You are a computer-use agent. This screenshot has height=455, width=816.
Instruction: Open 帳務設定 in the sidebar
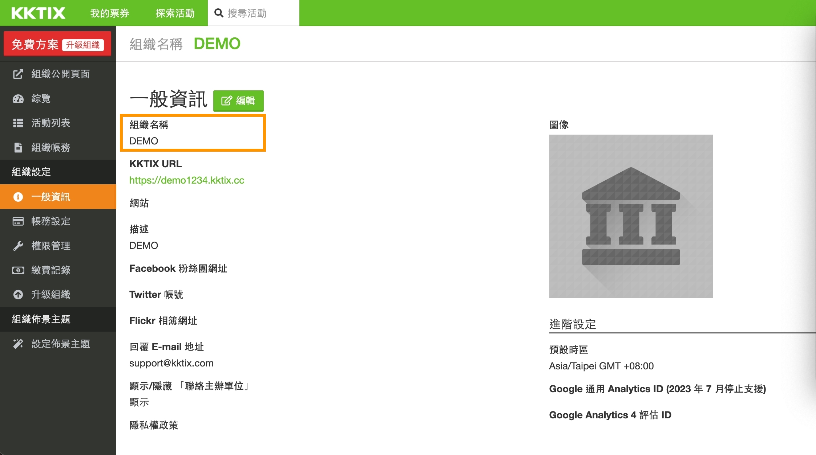(58, 221)
